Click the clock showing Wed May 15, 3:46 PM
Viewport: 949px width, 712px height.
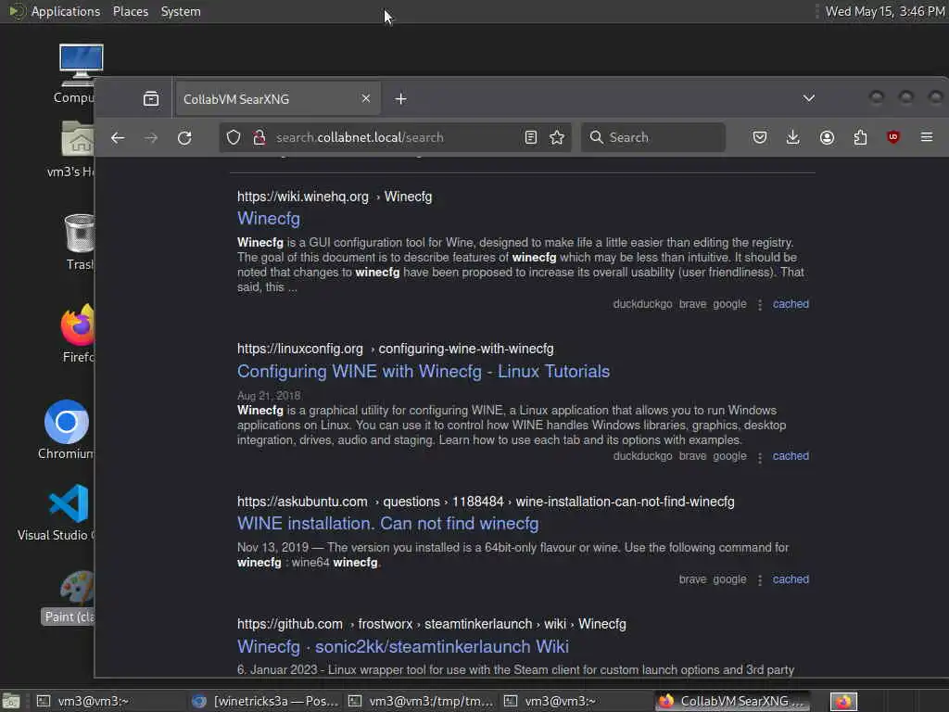click(x=885, y=11)
